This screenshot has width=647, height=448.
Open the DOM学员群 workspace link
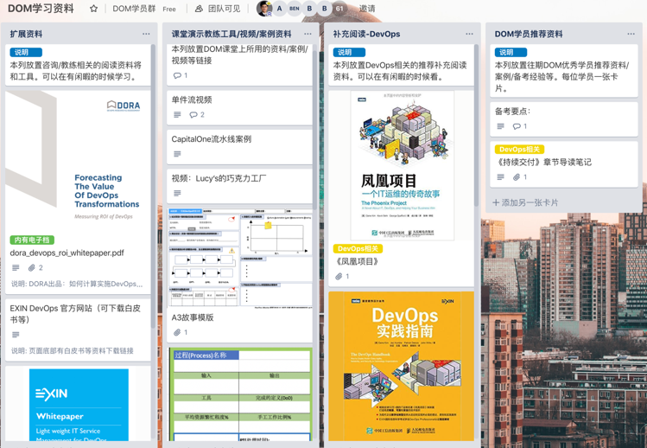(x=134, y=9)
